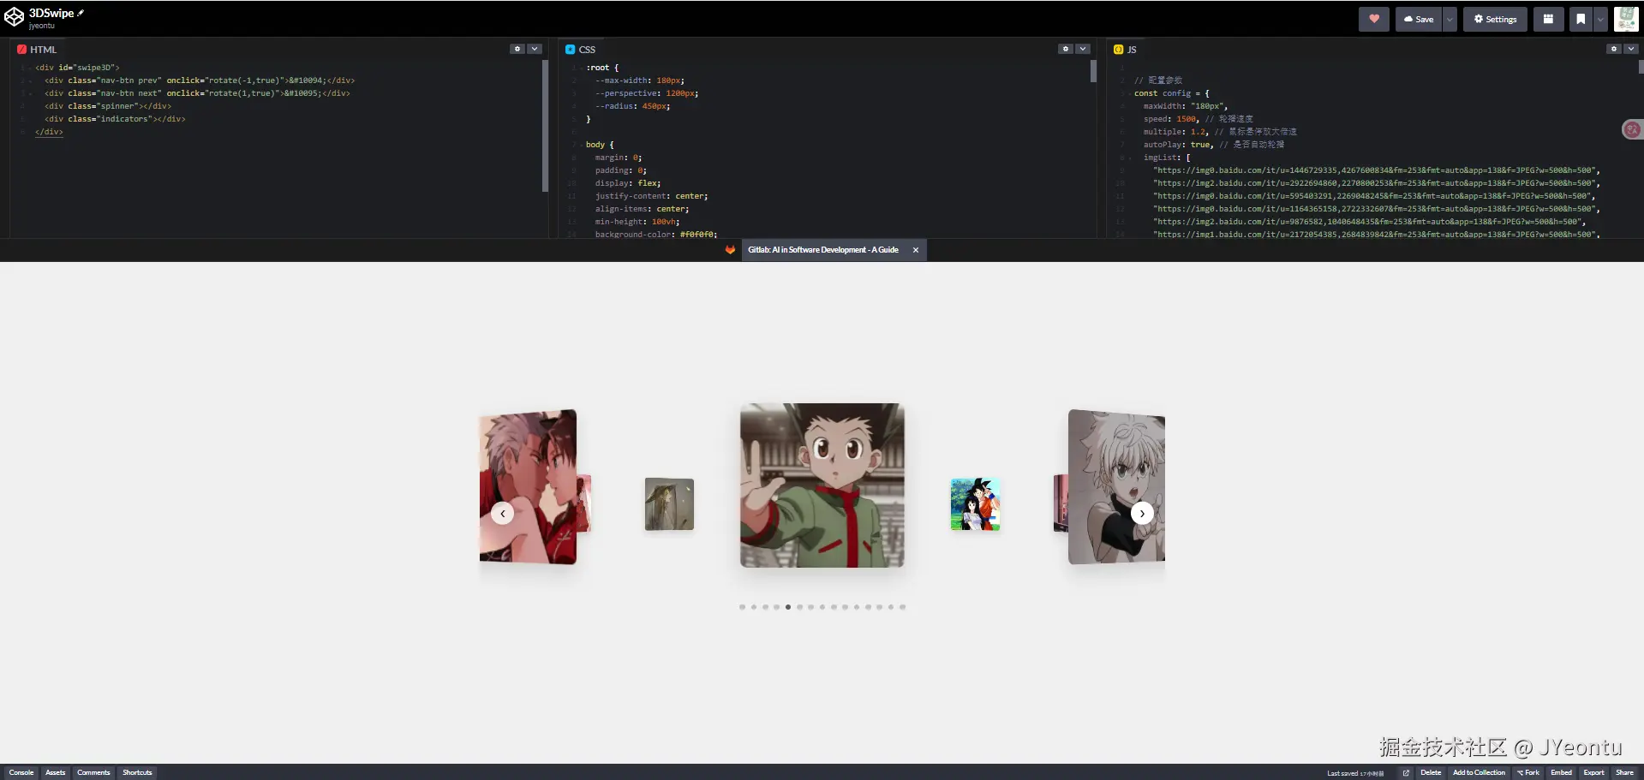
Task: Save the pen
Action: (1419, 19)
